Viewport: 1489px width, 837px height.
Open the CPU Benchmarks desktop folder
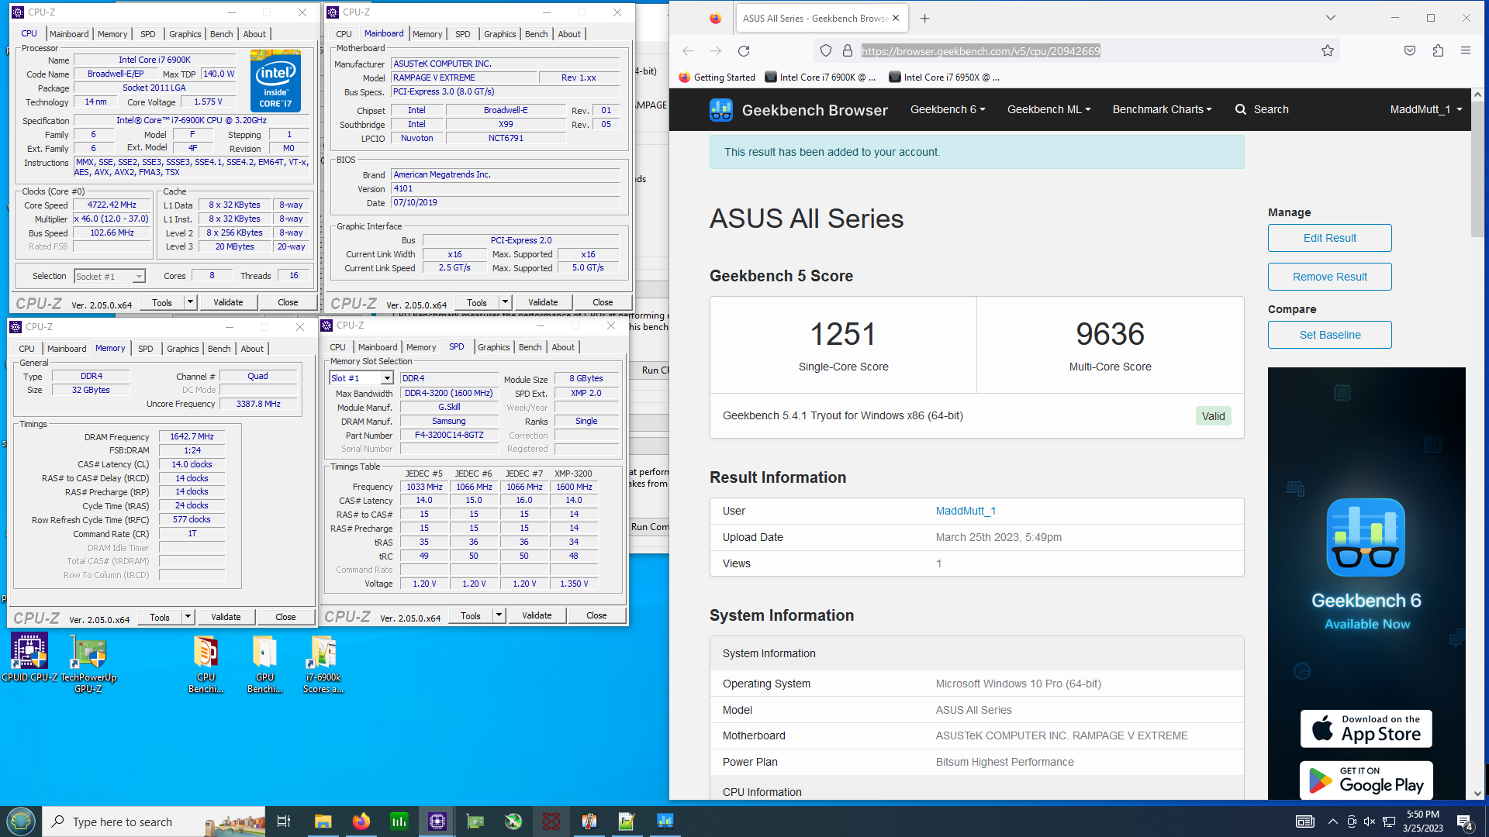click(206, 663)
